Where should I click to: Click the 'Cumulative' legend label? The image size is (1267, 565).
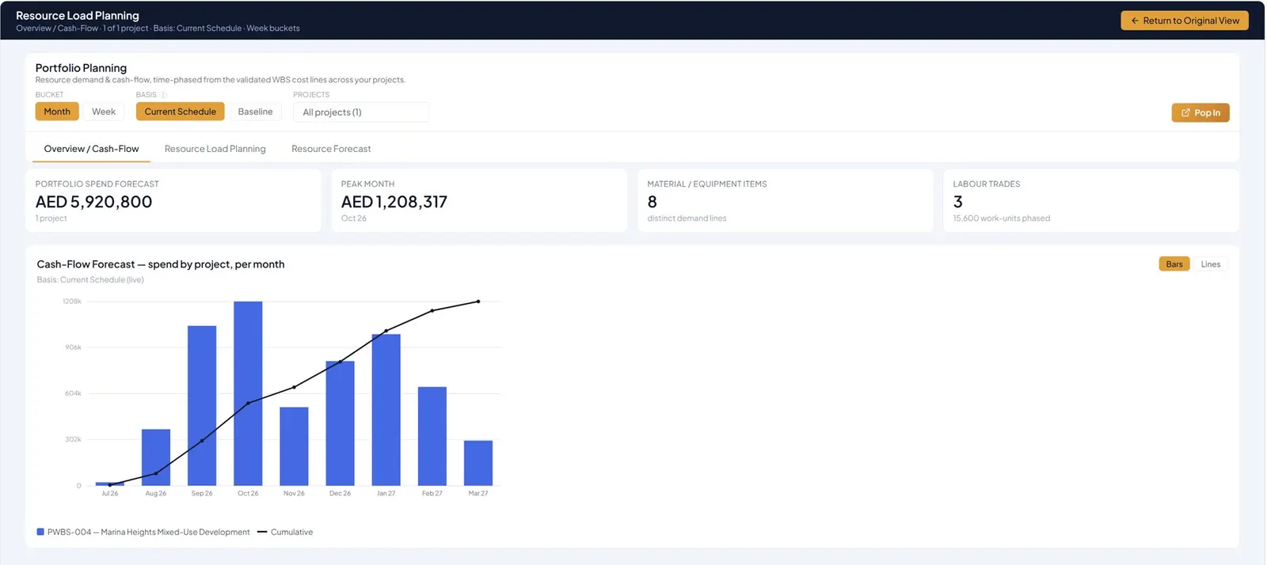tap(291, 532)
